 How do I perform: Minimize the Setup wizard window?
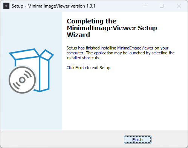coord(145,6)
